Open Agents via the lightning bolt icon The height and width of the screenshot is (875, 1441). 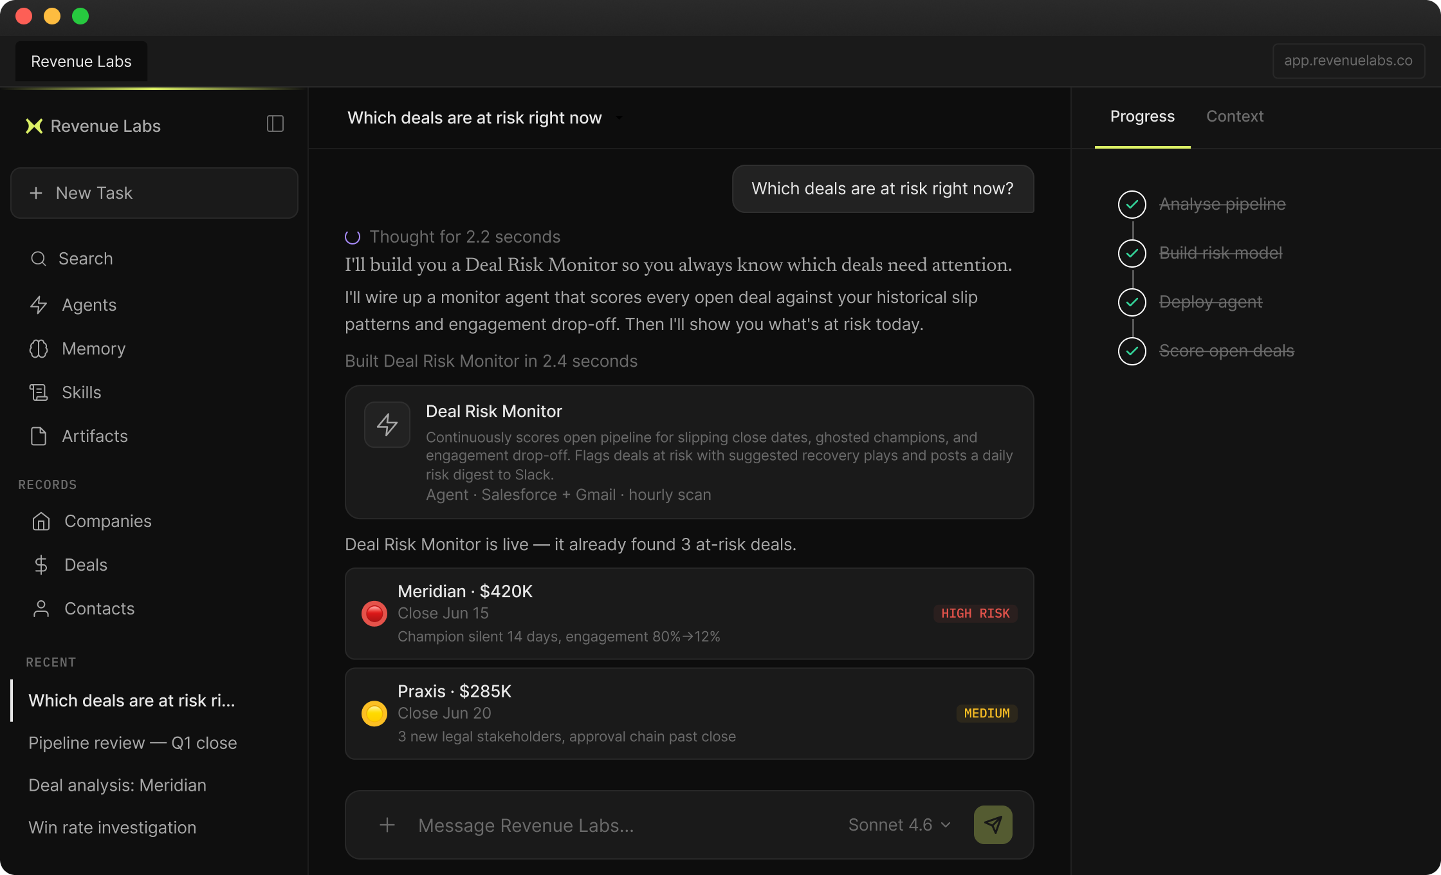click(x=39, y=305)
